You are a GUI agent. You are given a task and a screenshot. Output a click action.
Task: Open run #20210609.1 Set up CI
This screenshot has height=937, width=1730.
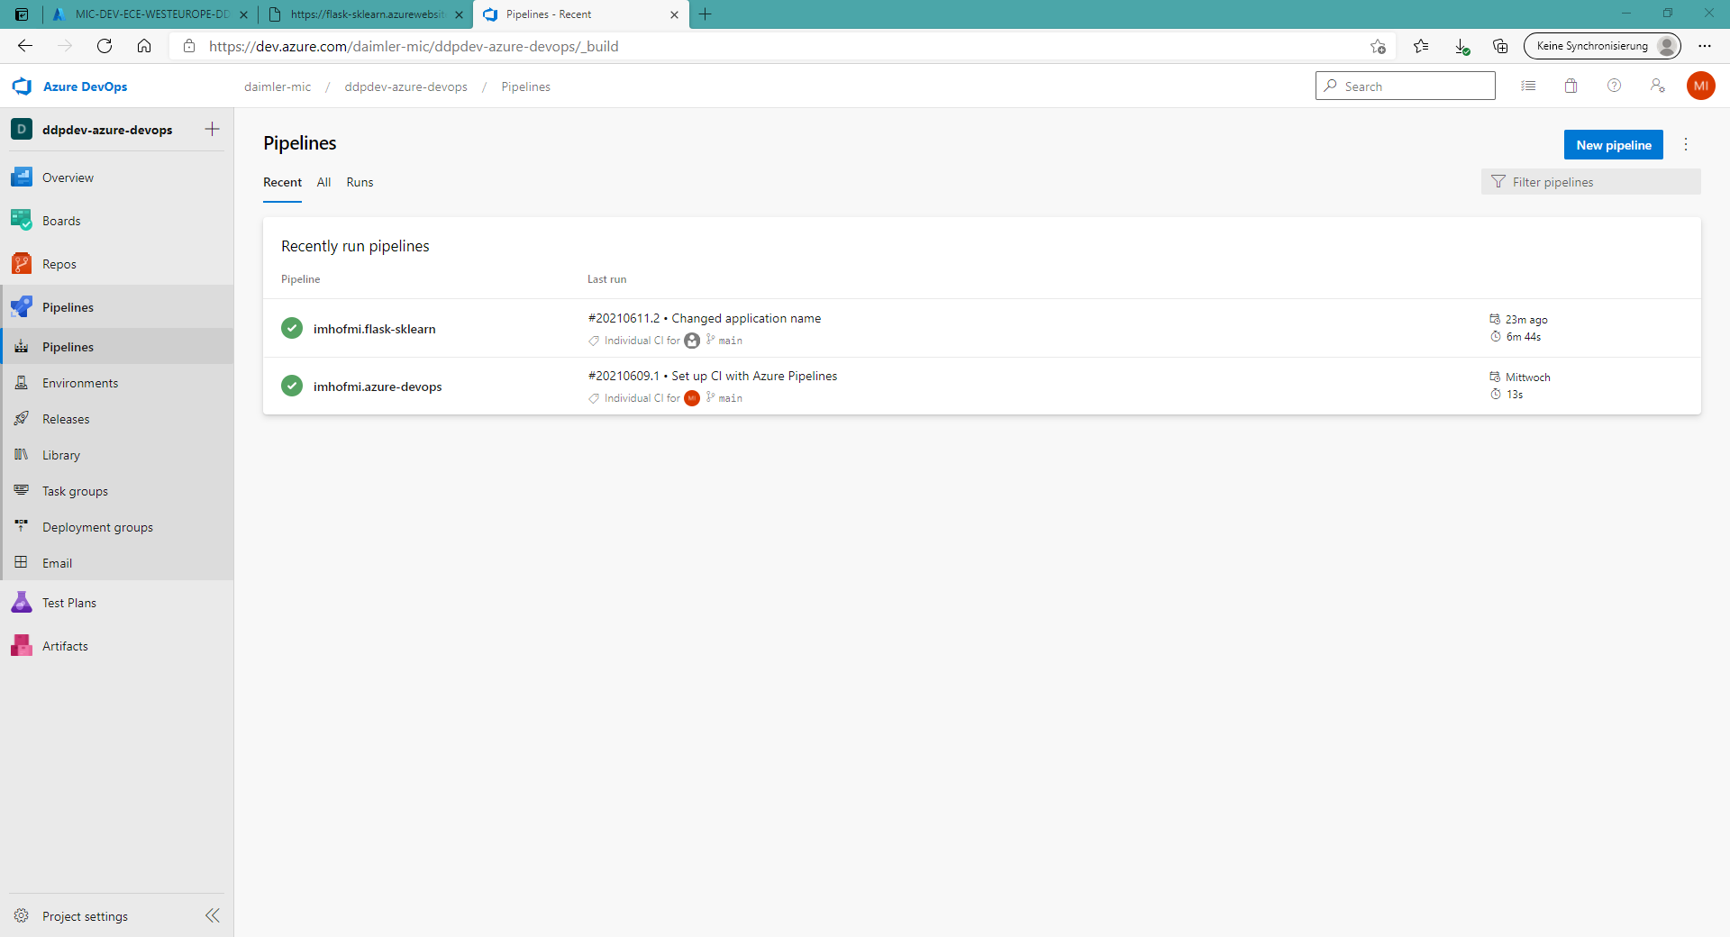coord(713,376)
